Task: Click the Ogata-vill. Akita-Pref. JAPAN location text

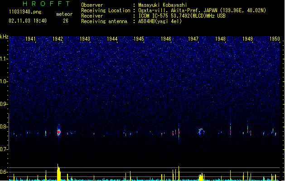Action: pos(202,10)
